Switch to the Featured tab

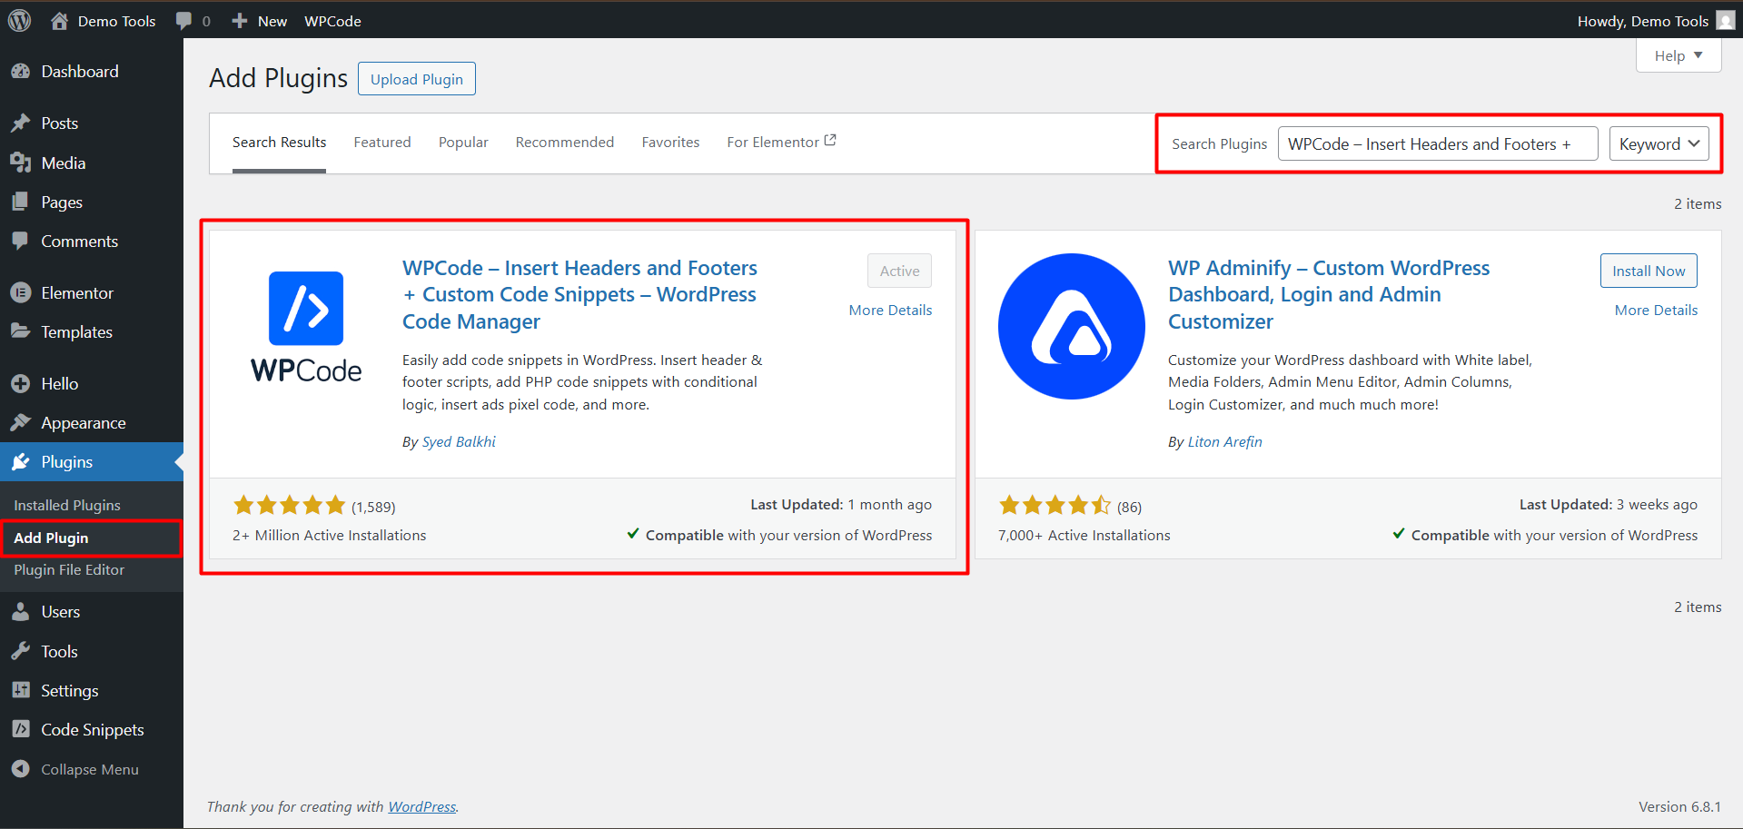point(382,143)
